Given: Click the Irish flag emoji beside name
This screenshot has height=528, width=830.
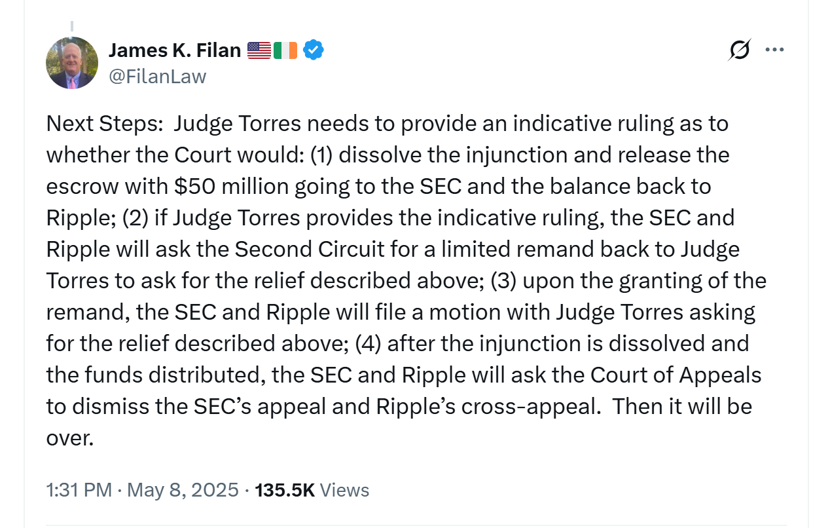Looking at the screenshot, I should 285,50.
